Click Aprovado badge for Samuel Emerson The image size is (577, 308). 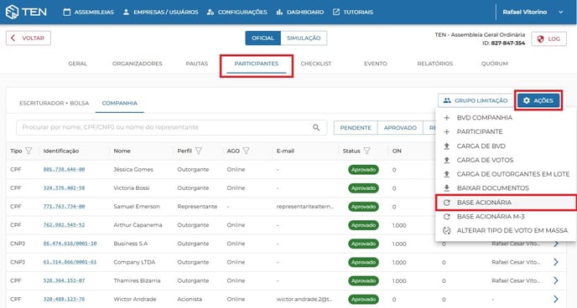coord(363,207)
